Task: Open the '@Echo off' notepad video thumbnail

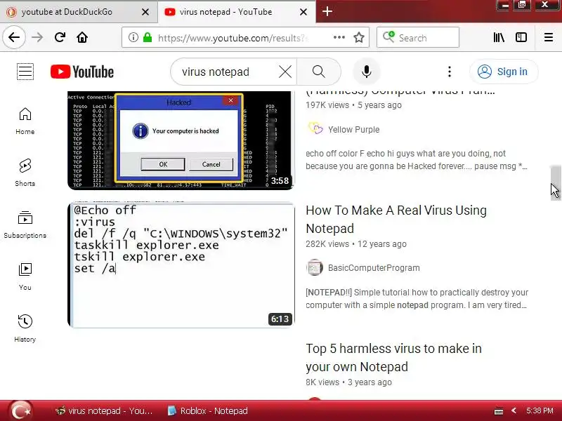Action: click(x=181, y=265)
